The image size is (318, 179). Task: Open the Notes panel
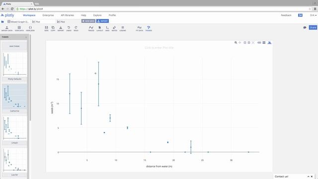click(114, 28)
